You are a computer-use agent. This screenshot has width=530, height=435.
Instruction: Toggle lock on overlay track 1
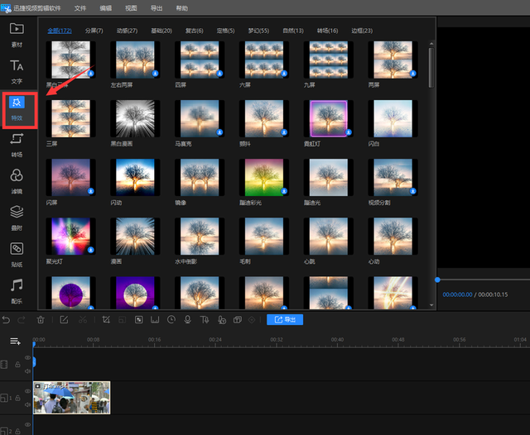click(17, 399)
